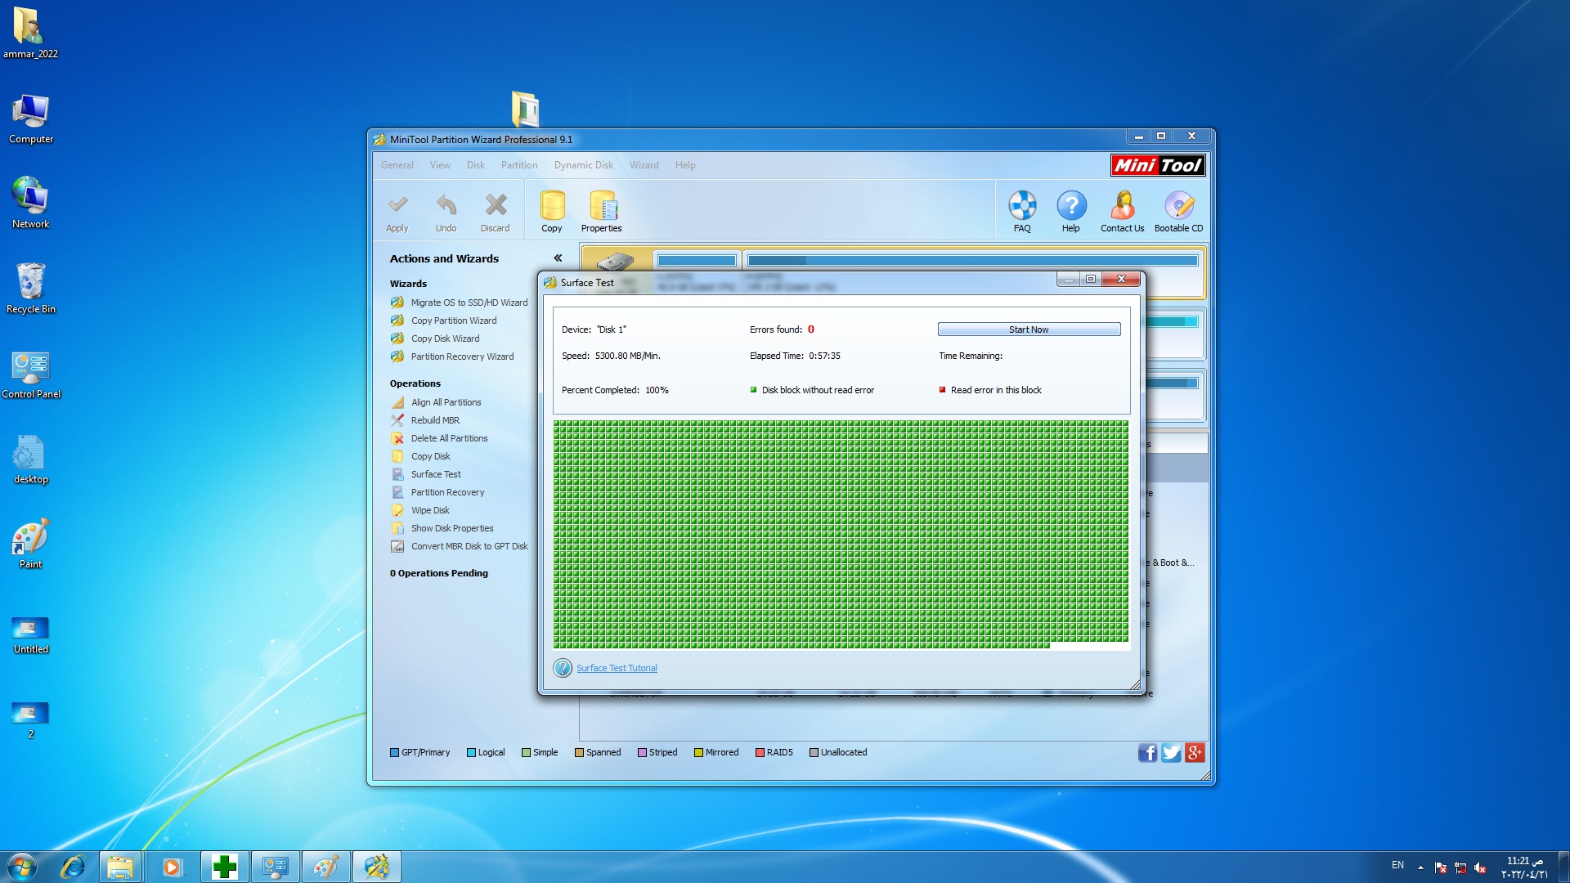
Task: Open the Windows Start button
Action: (x=22, y=867)
